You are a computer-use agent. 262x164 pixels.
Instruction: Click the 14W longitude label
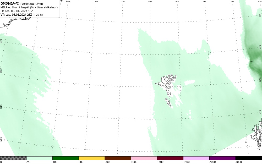(x=68, y=2)
